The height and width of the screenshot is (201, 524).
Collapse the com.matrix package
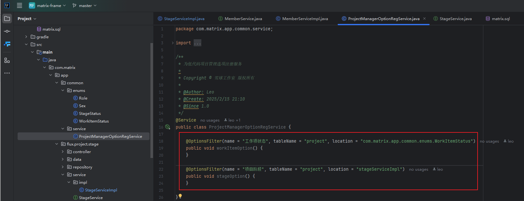[x=44, y=67]
